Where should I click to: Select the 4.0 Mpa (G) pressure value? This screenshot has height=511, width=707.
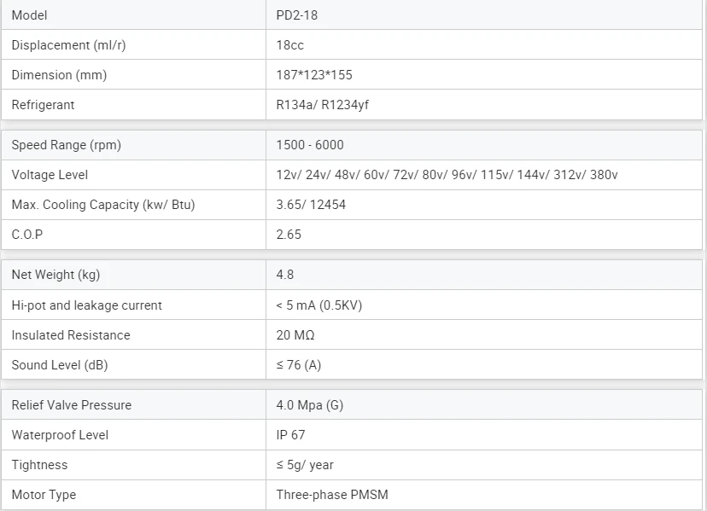point(310,405)
